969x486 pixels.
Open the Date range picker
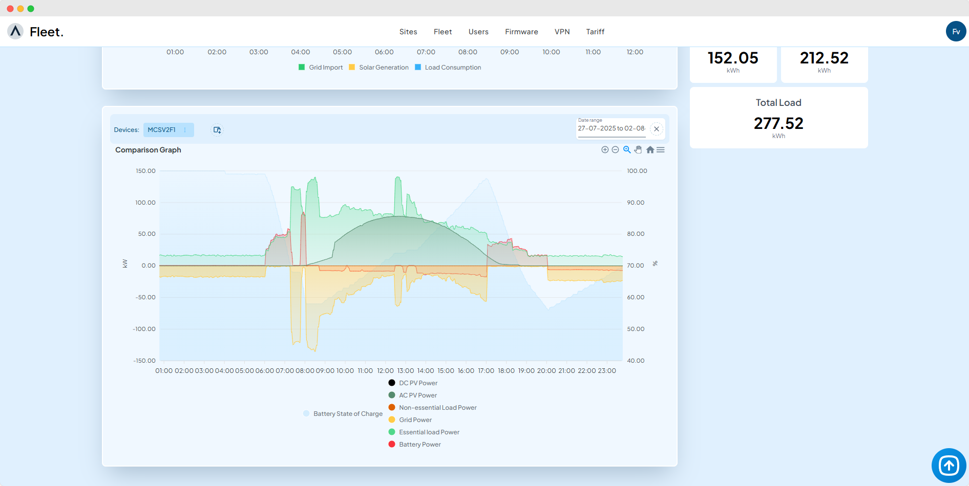pos(612,128)
